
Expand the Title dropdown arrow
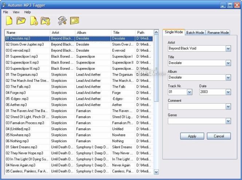point(228,63)
